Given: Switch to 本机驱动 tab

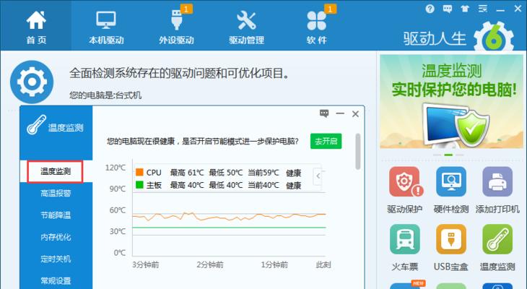Looking at the screenshot, I should [106, 27].
